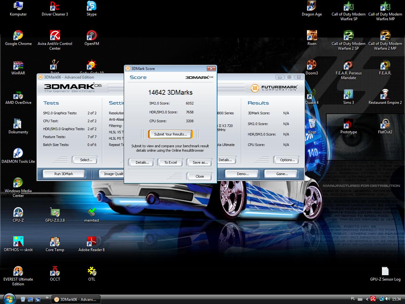Click Options under Results in 3DMark06
This screenshot has width=405, height=304.
click(287, 160)
